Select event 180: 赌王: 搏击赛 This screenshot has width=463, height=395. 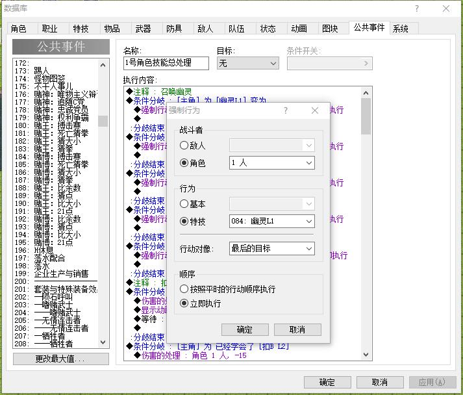[x=56, y=125]
